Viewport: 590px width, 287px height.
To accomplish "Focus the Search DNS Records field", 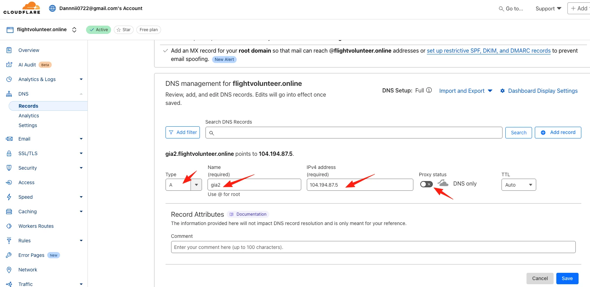I will pos(354,133).
